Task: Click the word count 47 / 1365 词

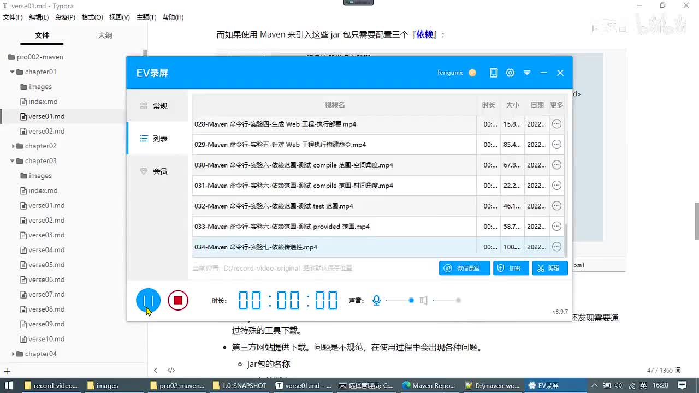Action: [664, 370]
